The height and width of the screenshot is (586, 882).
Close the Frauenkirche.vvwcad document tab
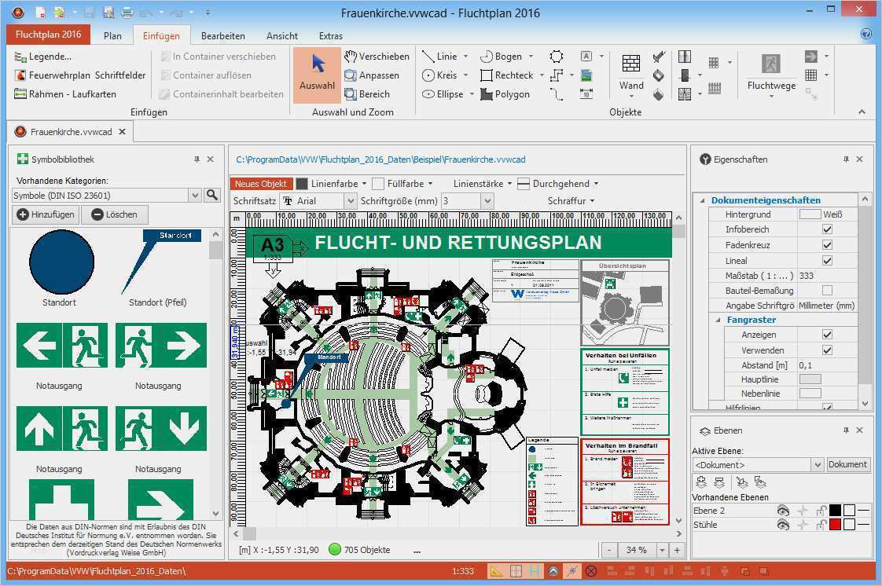pyautogui.click(x=122, y=131)
